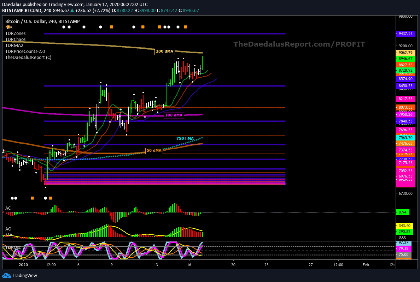Click the 7696.53 pink price tag
Image resolution: width=420 pixels, height=282 pixels.
(406, 130)
